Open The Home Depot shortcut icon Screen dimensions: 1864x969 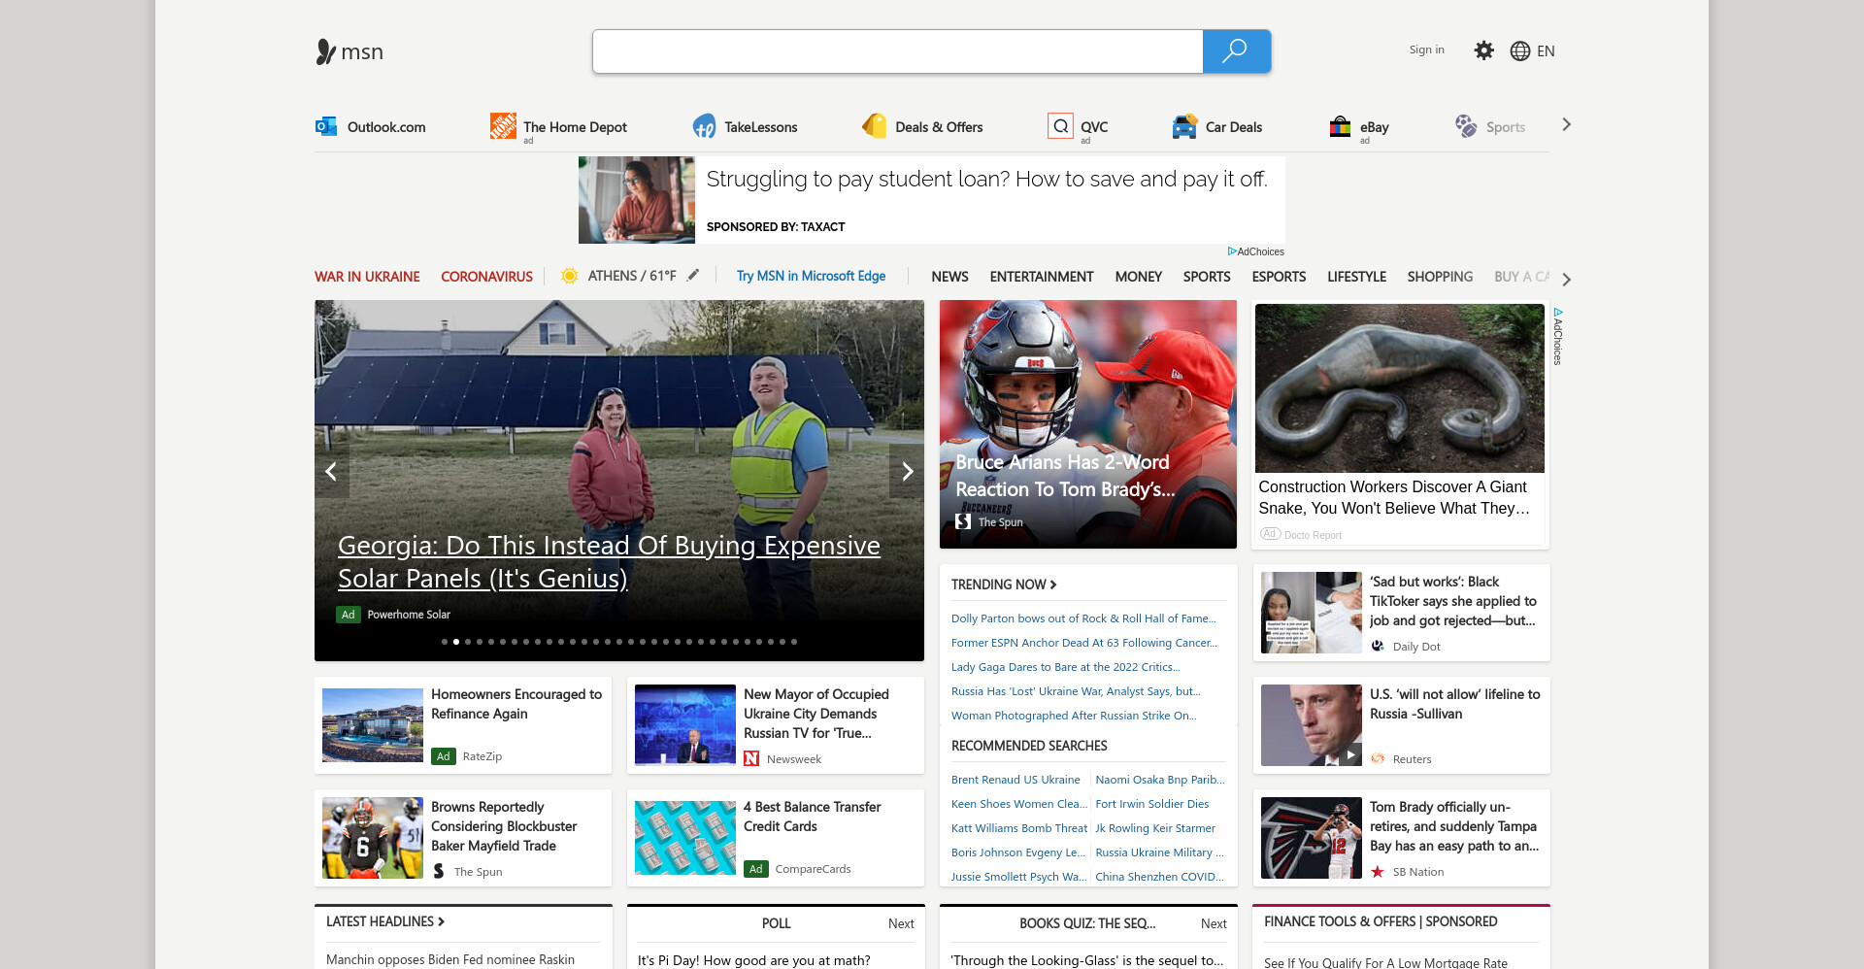tap(503, 126)
